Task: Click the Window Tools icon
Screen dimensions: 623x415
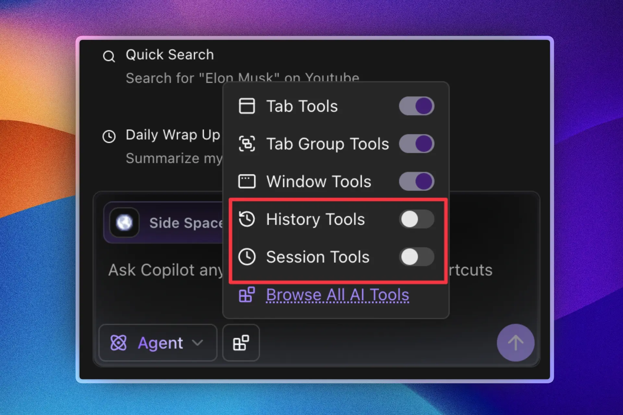Action: pos(247,181)
